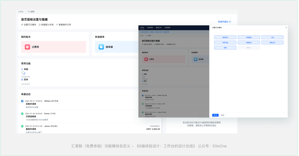Click the 首页面板设置与隐藏 title in the right window
Screen dimensions: 299x156
(x=151, y=41)
